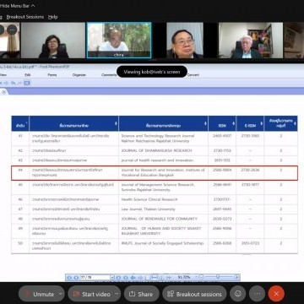304x304 pixels.
Task: Switch to single page view
Action: 148,278
